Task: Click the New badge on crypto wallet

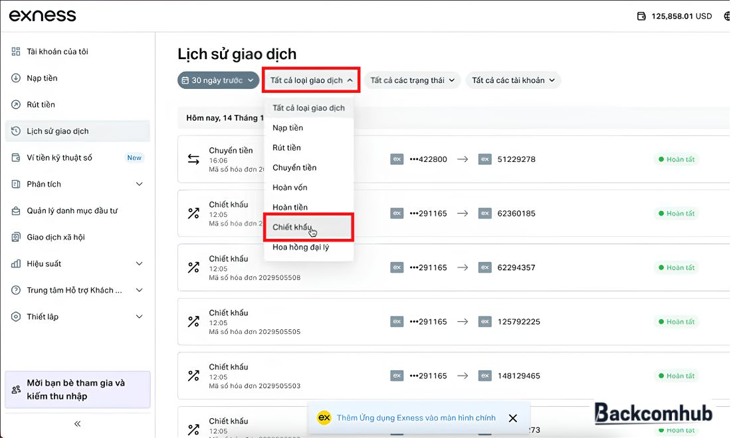Action: [x=134, y=158]
